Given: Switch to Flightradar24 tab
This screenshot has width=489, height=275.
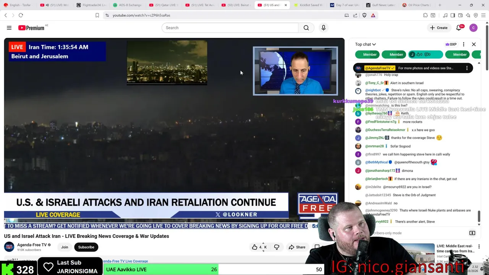Looking at the screenshot, I should click(91, 5).
